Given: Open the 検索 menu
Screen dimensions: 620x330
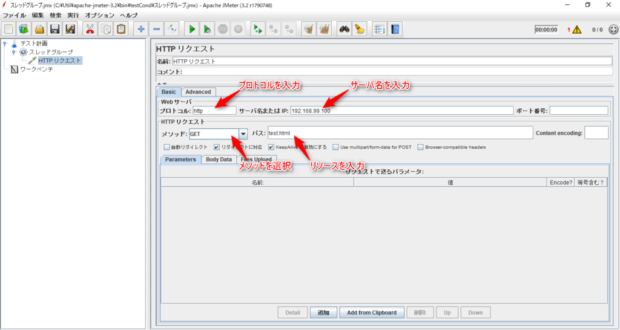Looking at the screenshot, I should 55,15.
